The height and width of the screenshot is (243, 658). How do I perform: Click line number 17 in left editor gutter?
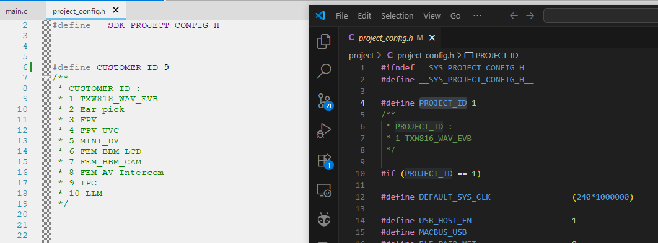coord(22,183)
